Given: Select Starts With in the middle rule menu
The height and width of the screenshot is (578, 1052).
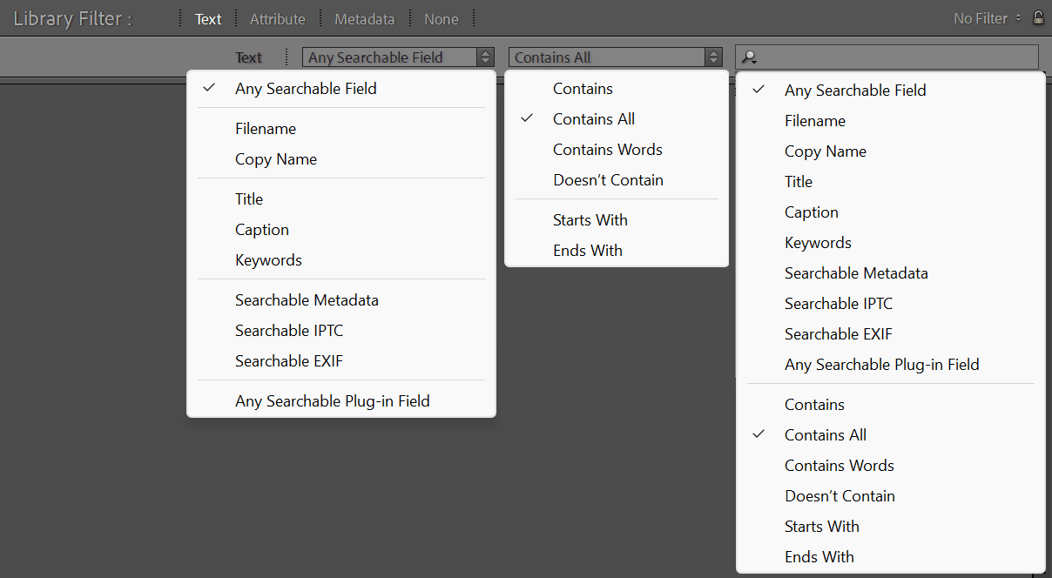Looking at the screenshot, I should (590, 220).
